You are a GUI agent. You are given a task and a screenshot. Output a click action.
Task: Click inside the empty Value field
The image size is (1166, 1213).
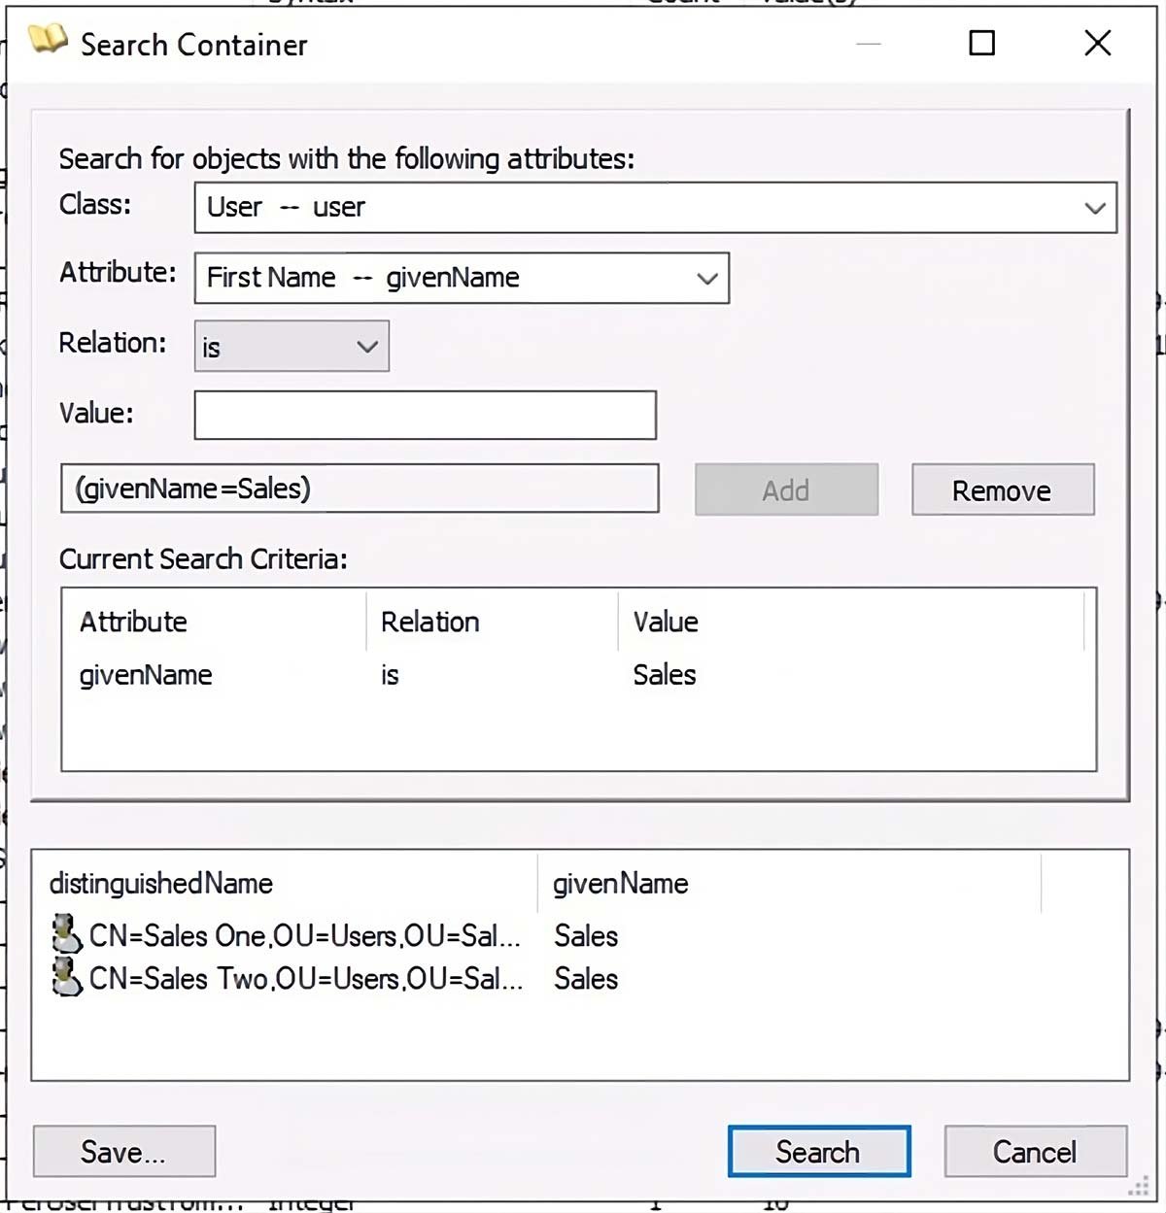(426, 414)
